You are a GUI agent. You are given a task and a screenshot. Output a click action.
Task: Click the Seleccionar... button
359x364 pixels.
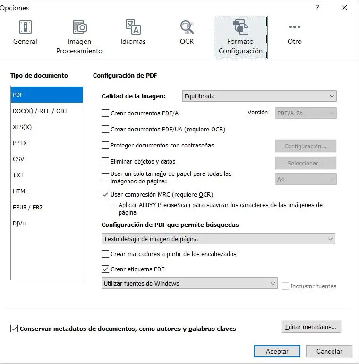pyautogui.click(x=306, y=163)
